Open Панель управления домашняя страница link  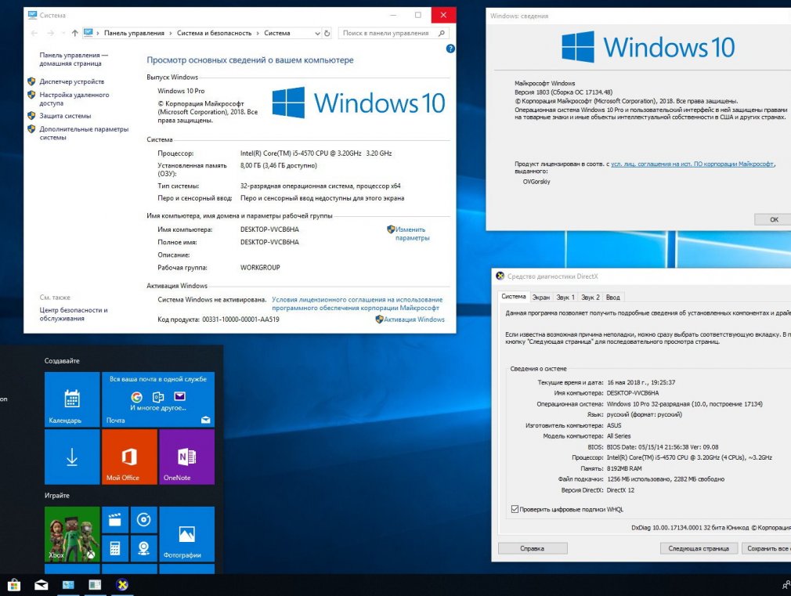tap(74, 59)
